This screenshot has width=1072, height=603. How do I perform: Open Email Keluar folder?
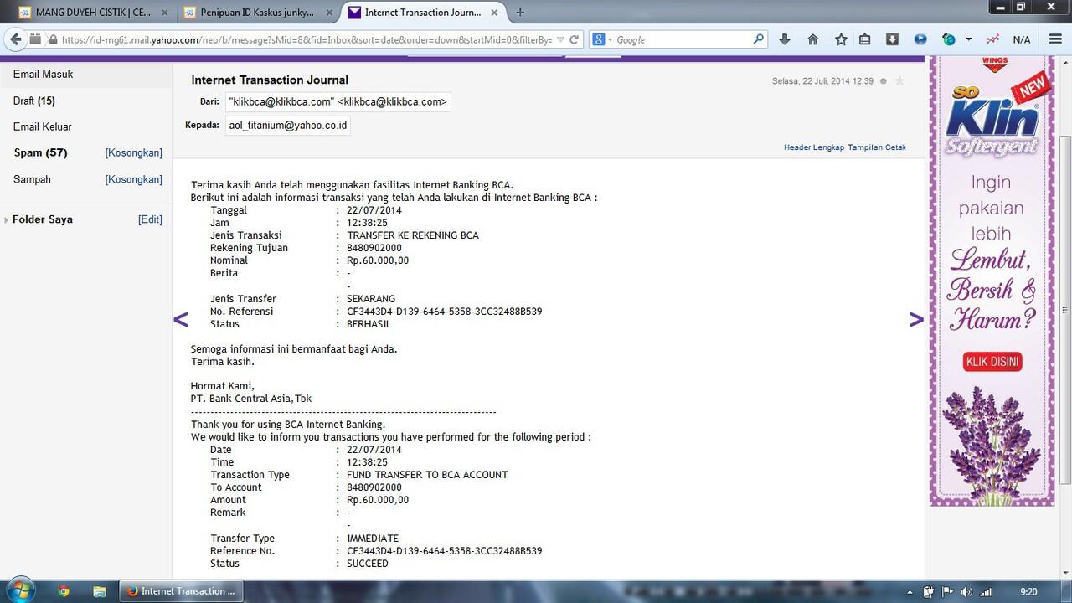pyautogui.click(x=42, y=126)
